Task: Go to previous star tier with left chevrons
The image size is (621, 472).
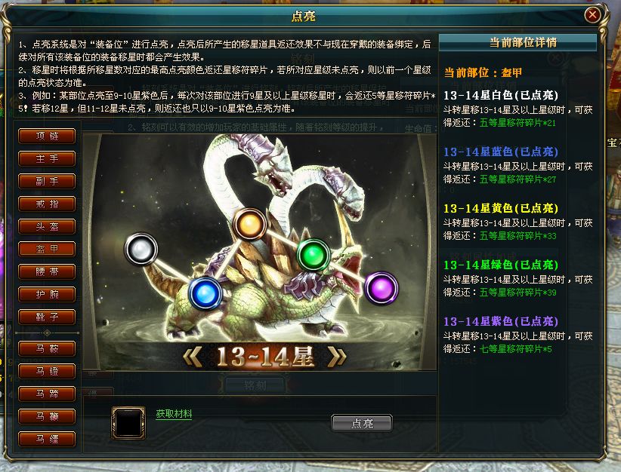Action: pos(193,357)
